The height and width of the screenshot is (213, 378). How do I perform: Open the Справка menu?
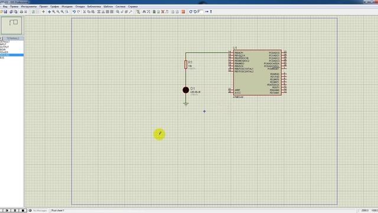[x=133, y=7]
